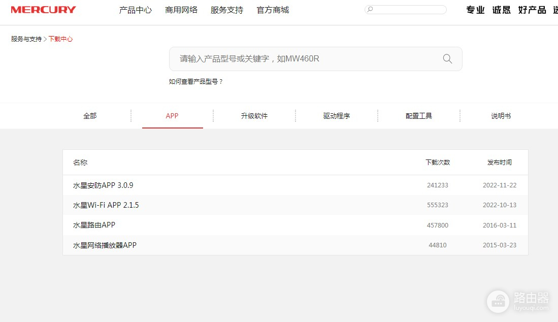
Task: Click the 如何查看产品型号 help link
Action: click(195, 81)
